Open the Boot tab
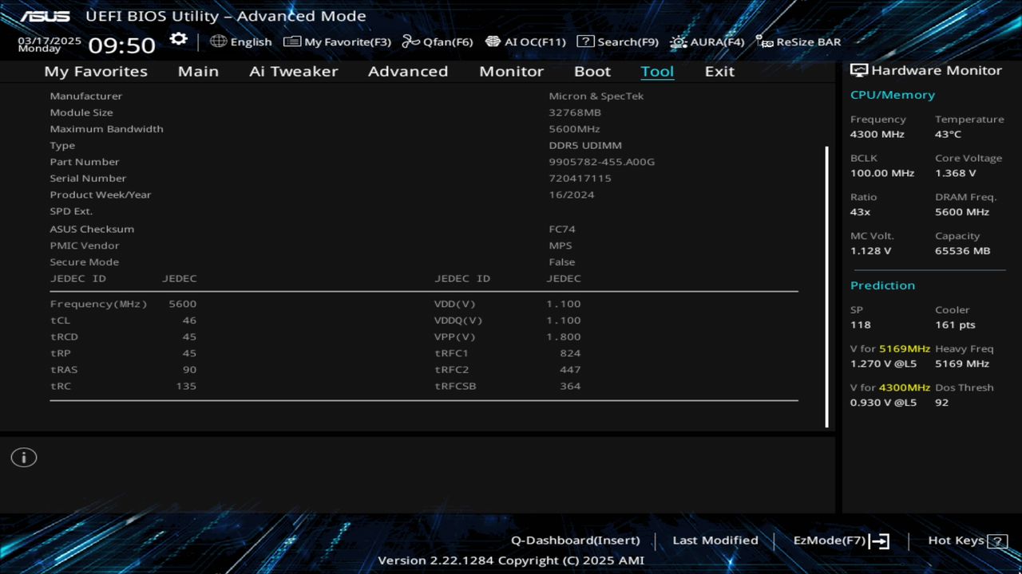Image resolution: width=1022 pixels, height=574 pixels. tap(592, 71)
